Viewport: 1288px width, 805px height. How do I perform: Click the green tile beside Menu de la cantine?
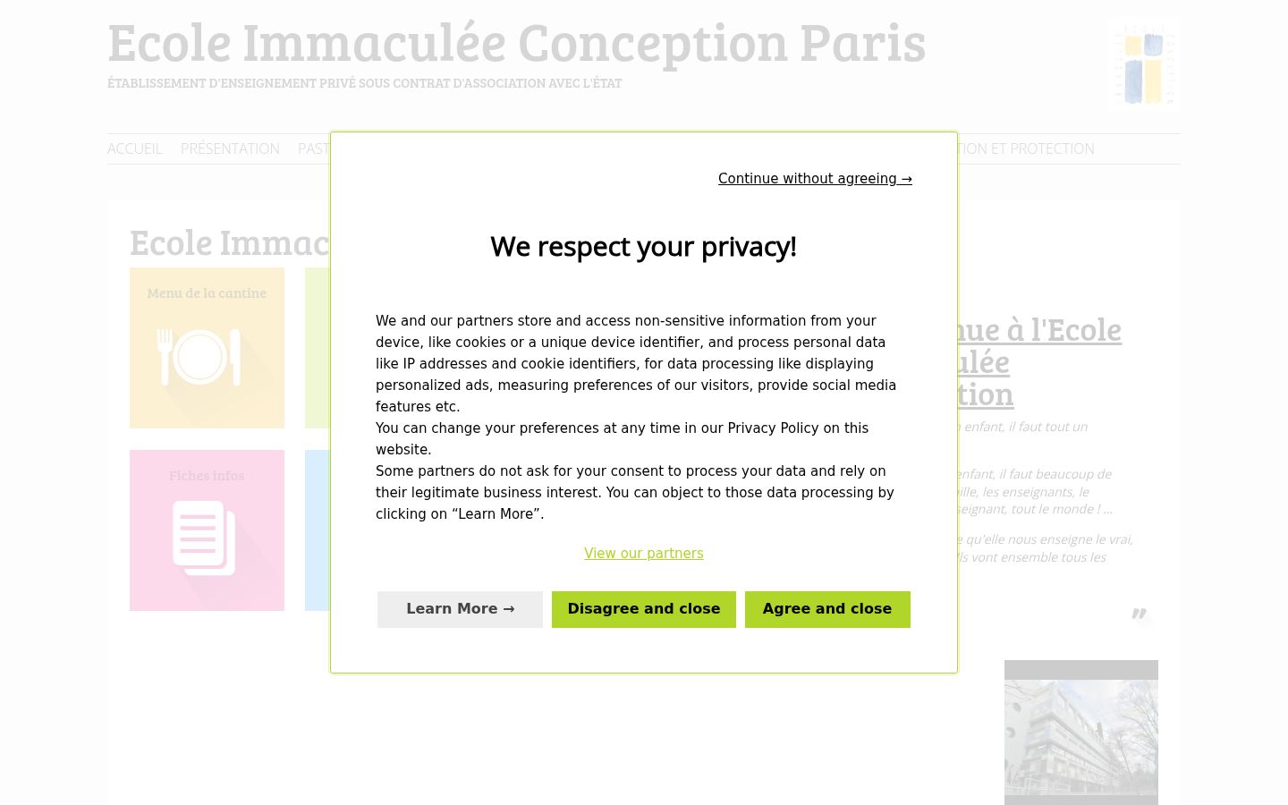318,348
